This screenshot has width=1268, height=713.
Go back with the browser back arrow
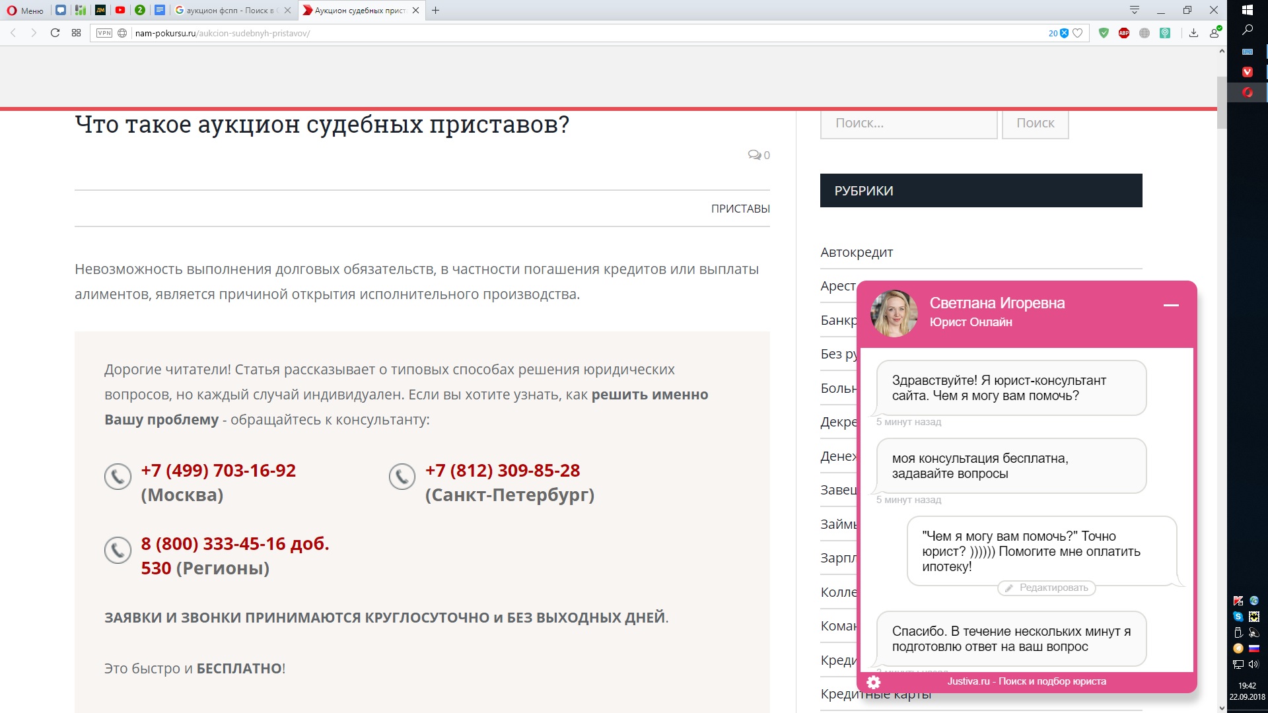tap(13, 33)
